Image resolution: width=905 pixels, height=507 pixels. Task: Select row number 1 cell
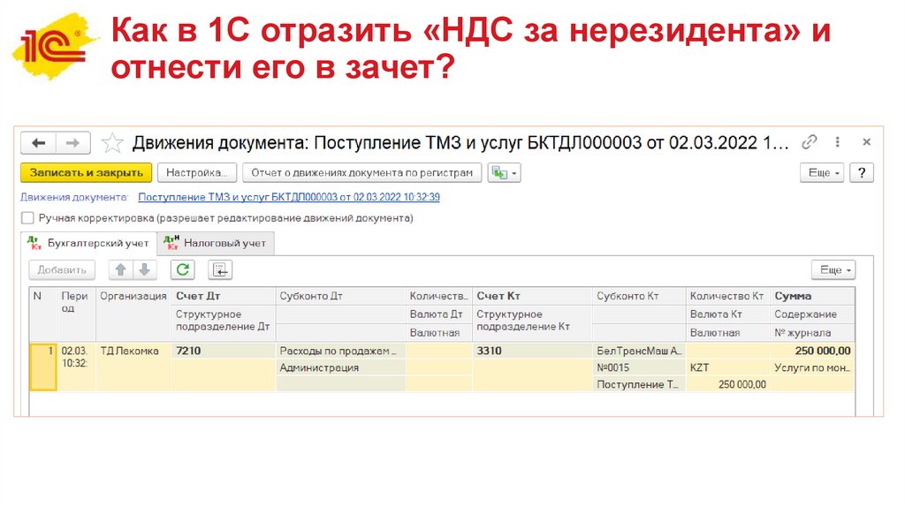(x=43, y=367)
